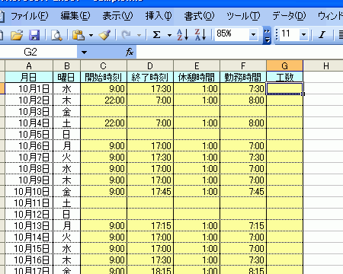Screen dimensions: 343x274
Task: Select the 10月1日 date cell
Action: (x=29, y=88)
